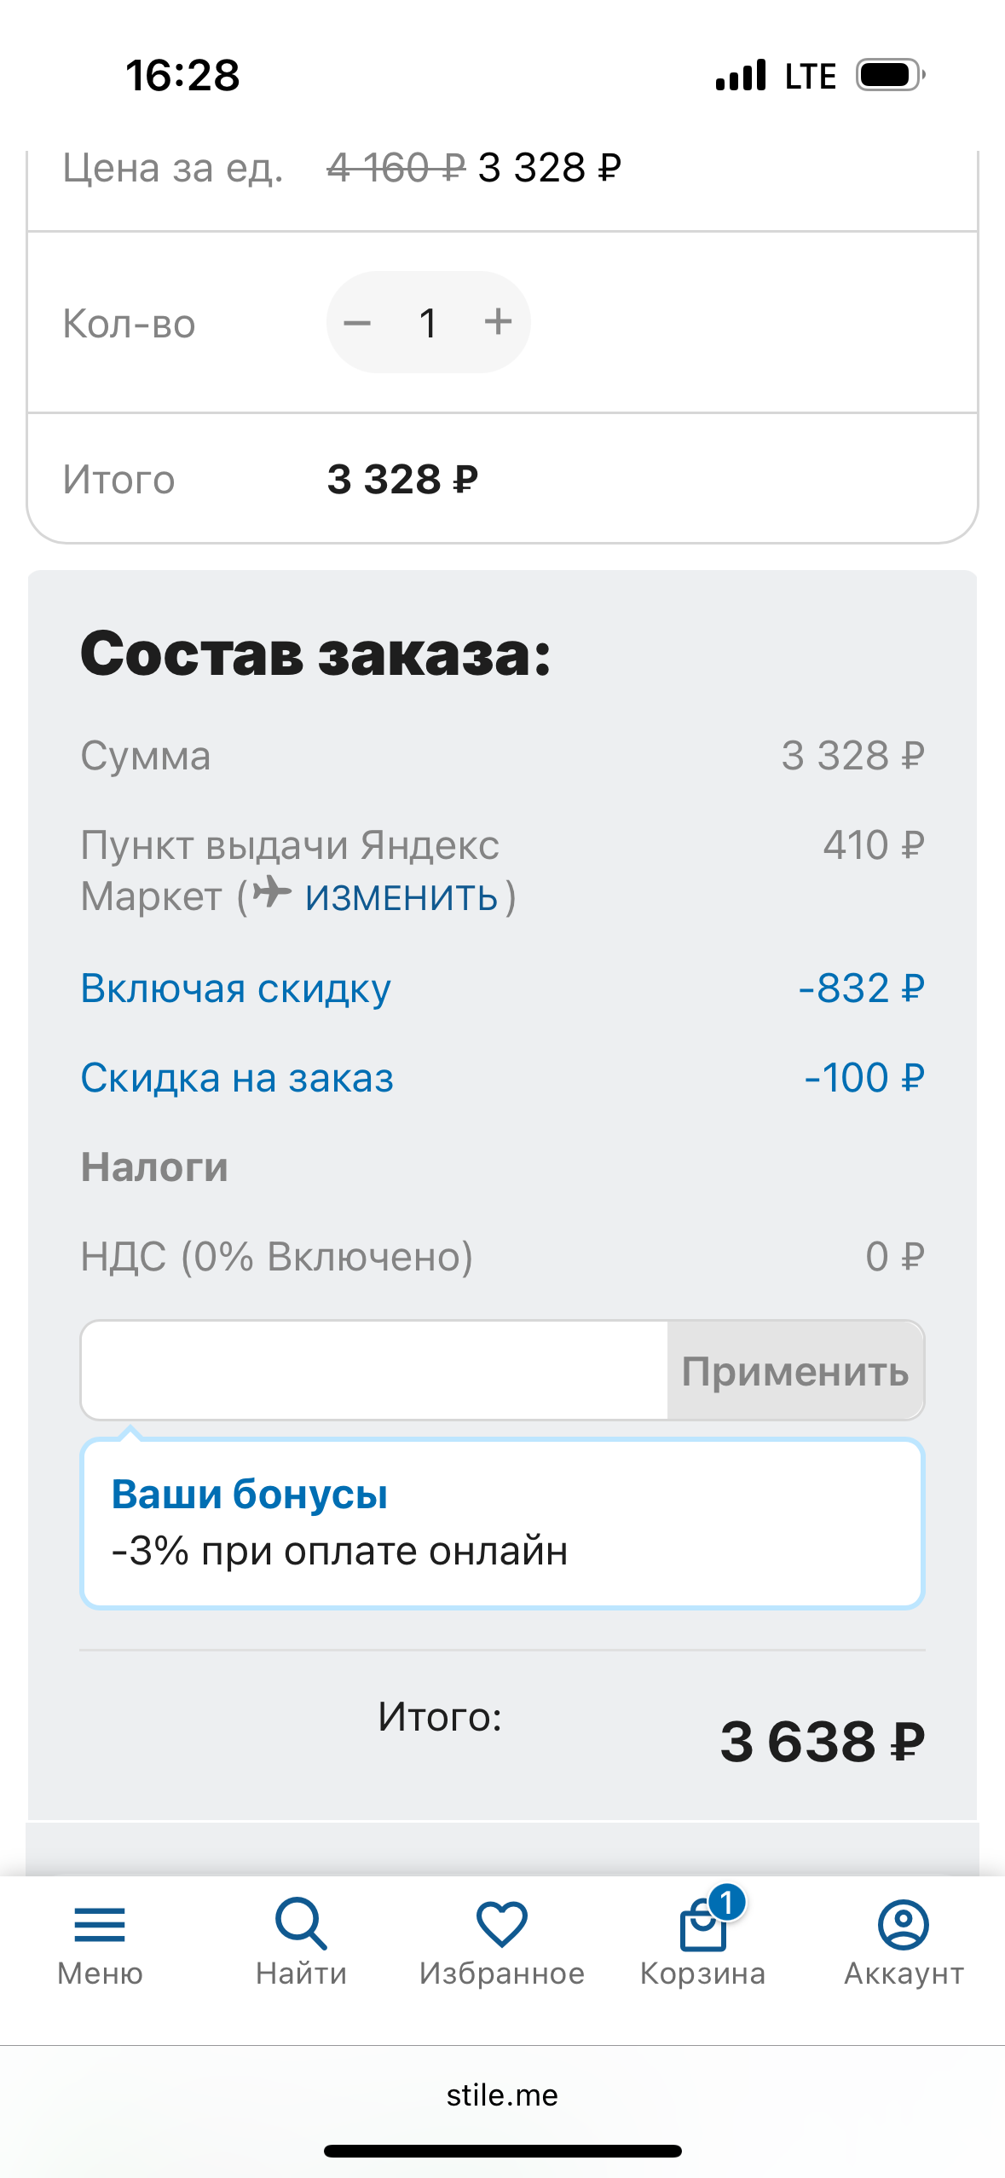Tap the stile.me address bar
The image size is (1005, 2178).
(502, 2094)
